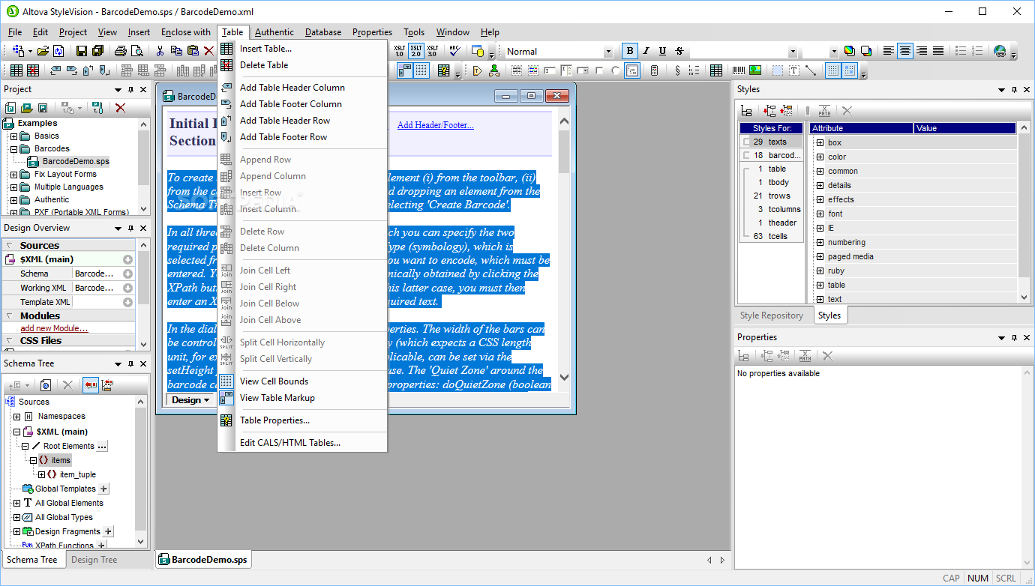This screenshot has height=586, width=1035.
Task: Toggle checkbox beside 29 texts
Action: coord(746,142)
